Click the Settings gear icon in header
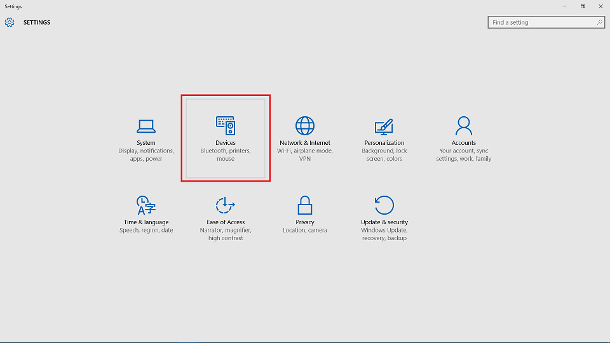Image resolution: width=610 pixels, height=343 pixels. [x=10, y=22]
